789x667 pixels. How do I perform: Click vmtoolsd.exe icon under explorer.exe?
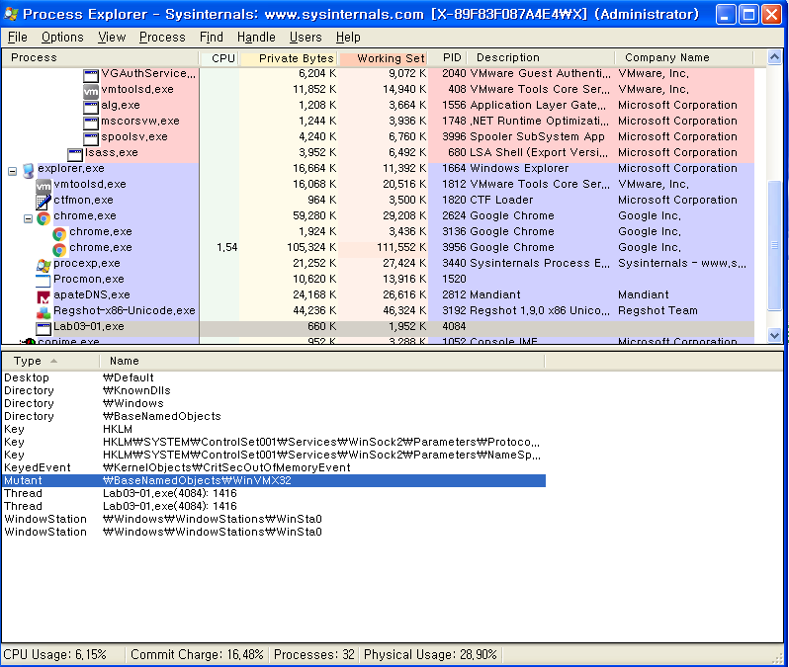44,186
